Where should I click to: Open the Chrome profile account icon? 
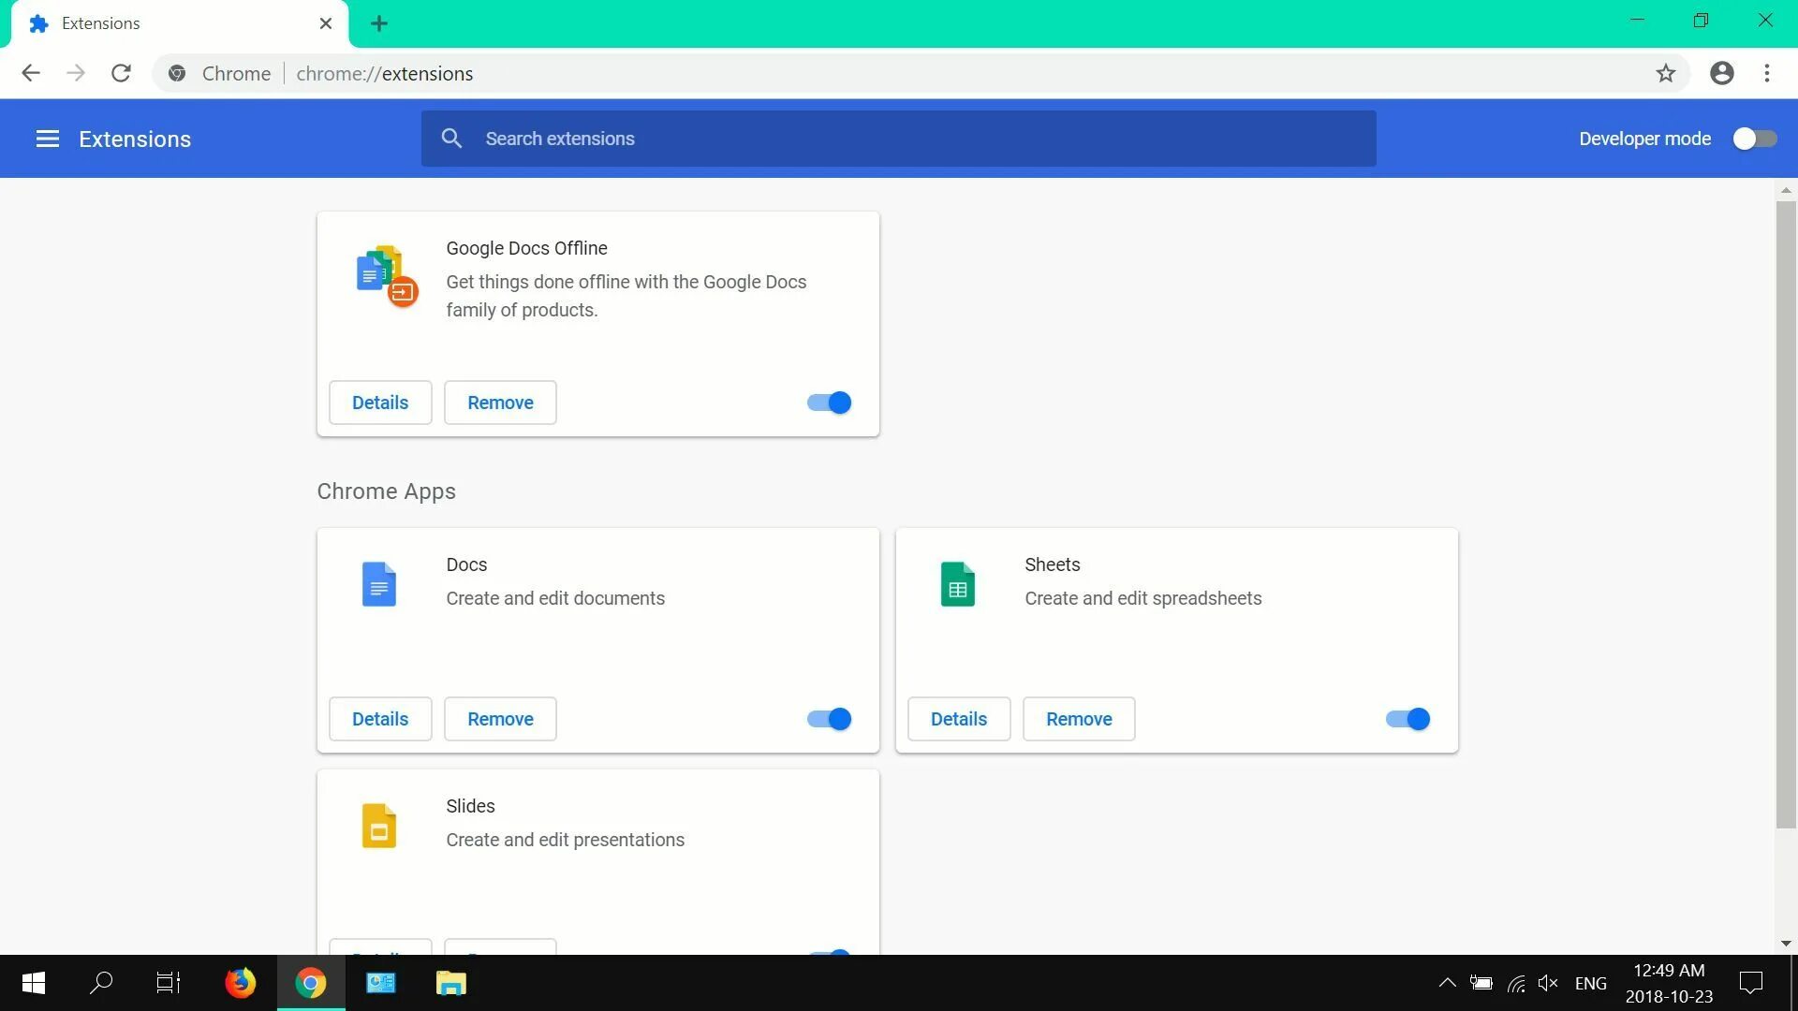pos(1721,73)
